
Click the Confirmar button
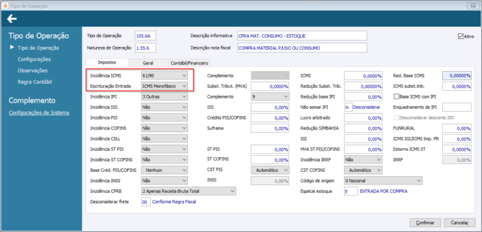click(425, 223)
